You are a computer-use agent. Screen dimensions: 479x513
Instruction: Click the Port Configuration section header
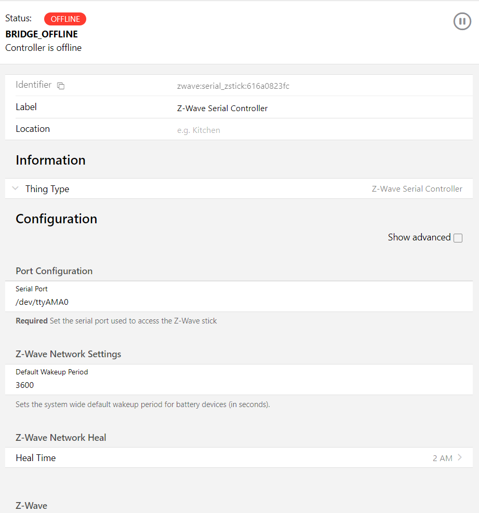pos(54,271)
